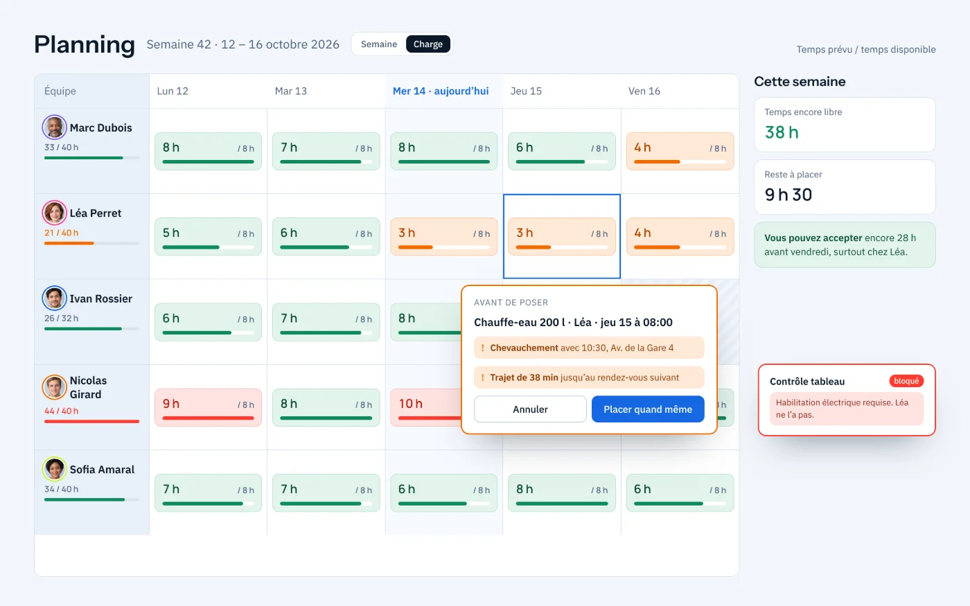Click Léa Perret's avatar photo

click(54, 213)
